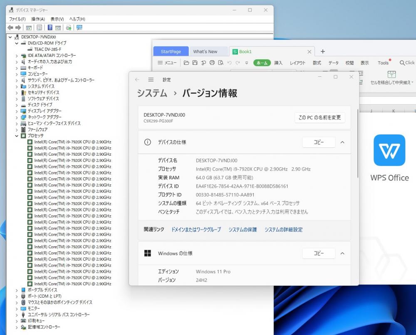
Task: Click the Undo arrow in WPS toolbar
Action: click(x=230, y=63)
